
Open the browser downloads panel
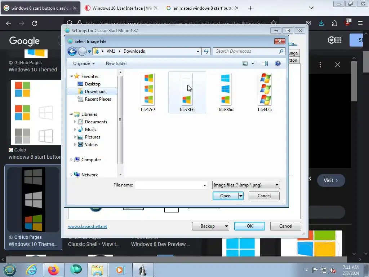pyautogui.click(x=321, y=23)
